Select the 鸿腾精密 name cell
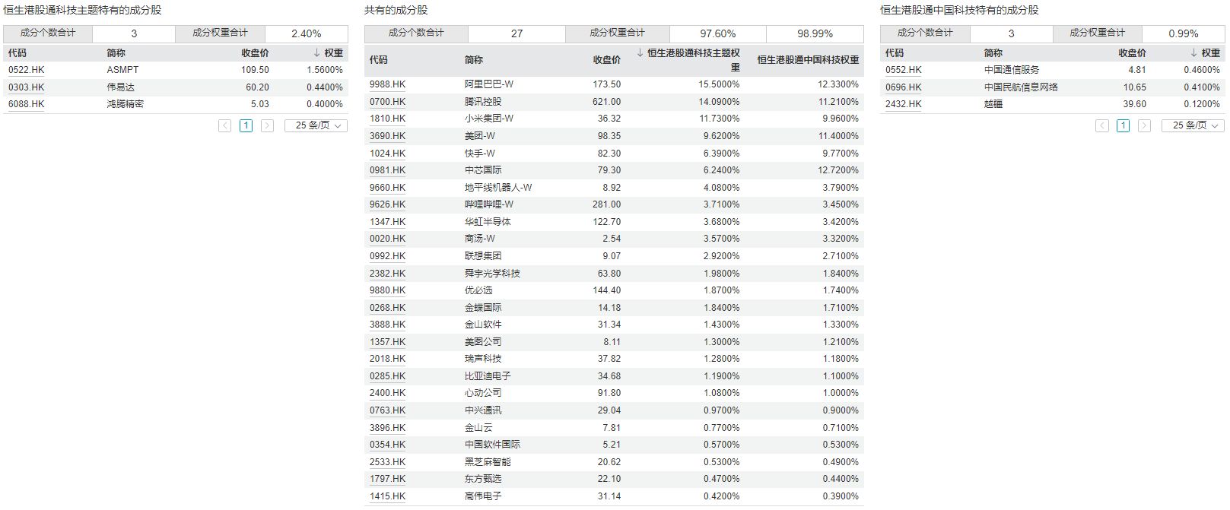 [126, 104]
